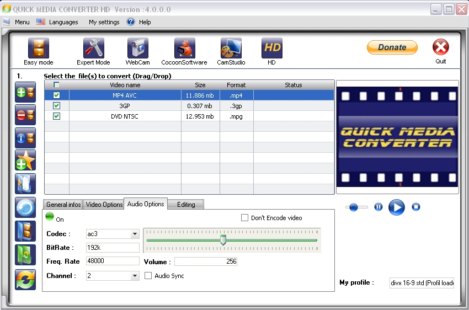Stop the video preview
This screenshot has height=310, width=469.
pyautogui.click(x=416, y=207)
